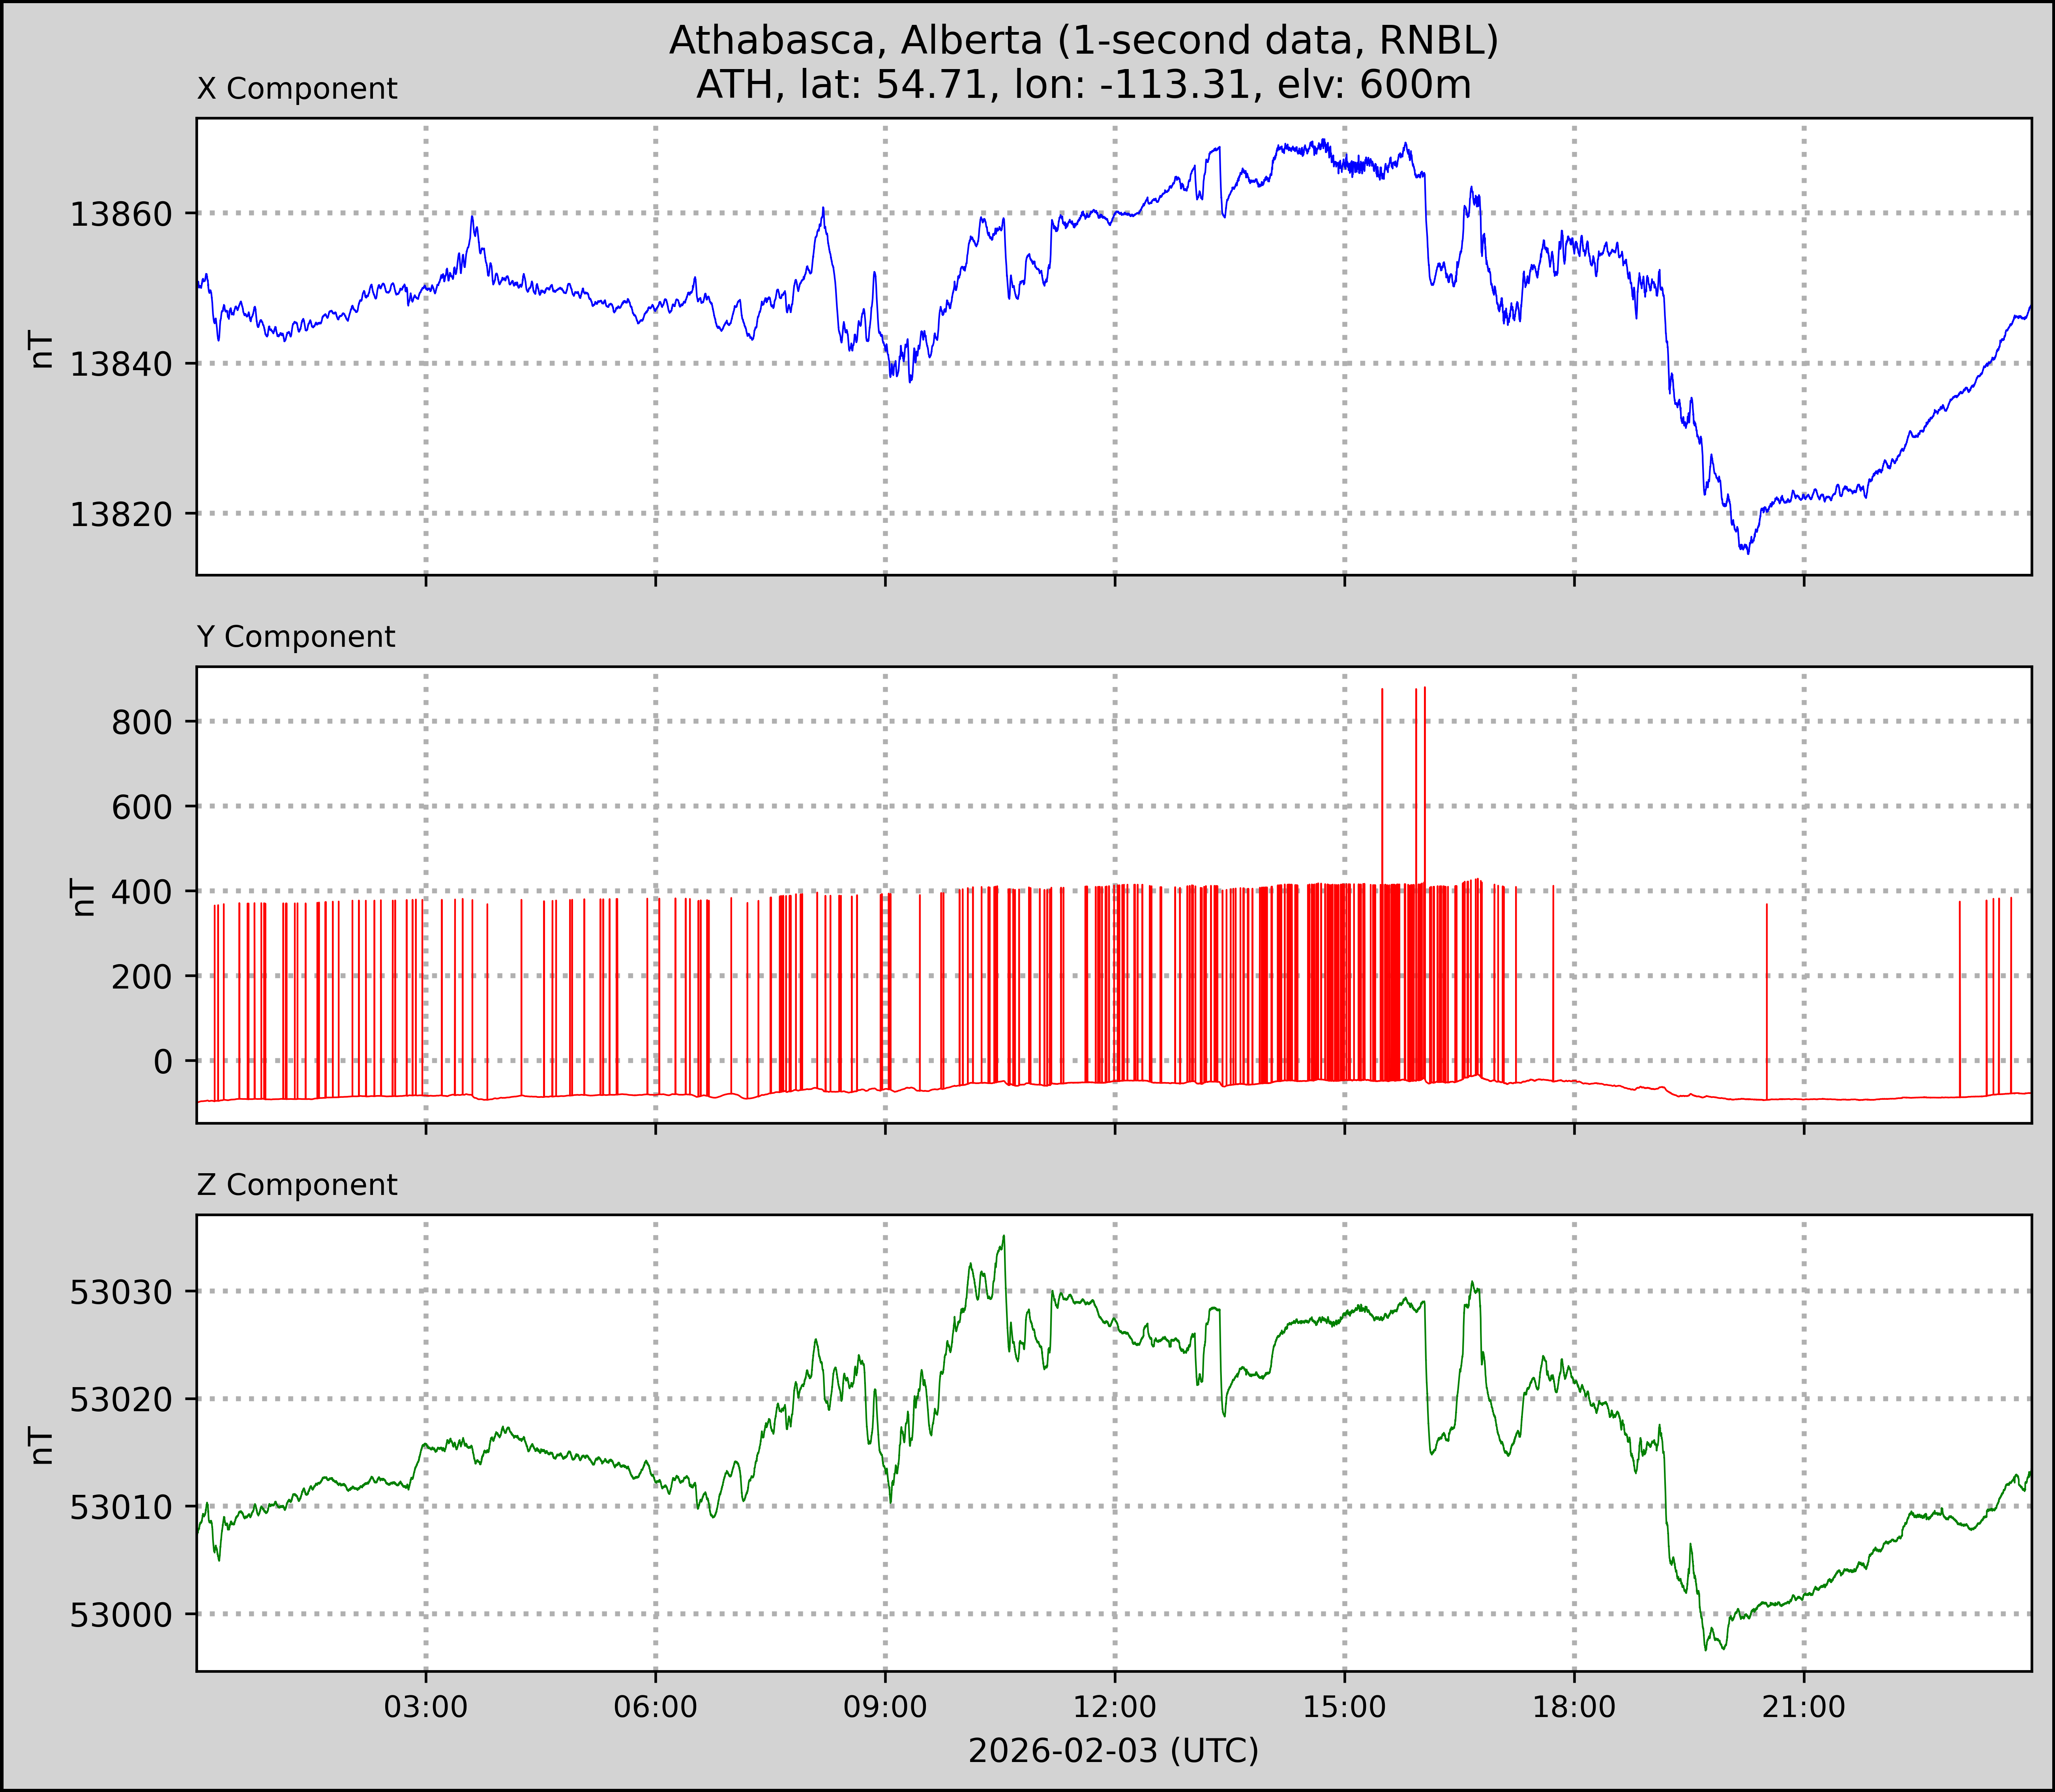This screenshot has height=1792, width=2055.
Task: Click the blue X curve minimum near 20:00
Action: pos(1747,551)
